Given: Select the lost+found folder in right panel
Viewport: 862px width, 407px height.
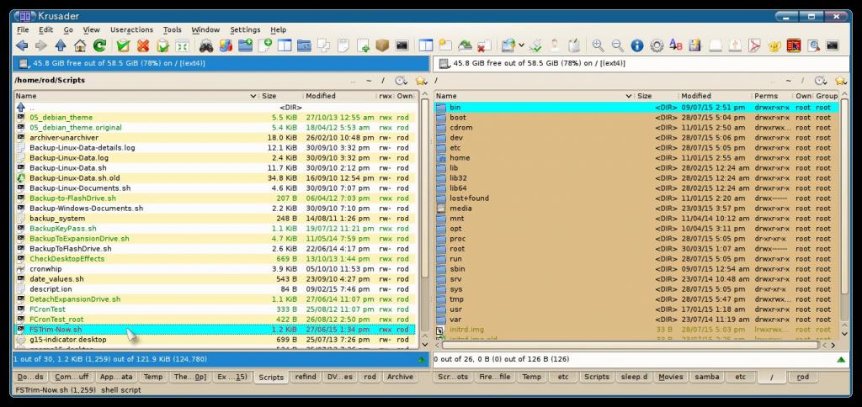Looking at the screenshot, I should click(x=469, y=198).
